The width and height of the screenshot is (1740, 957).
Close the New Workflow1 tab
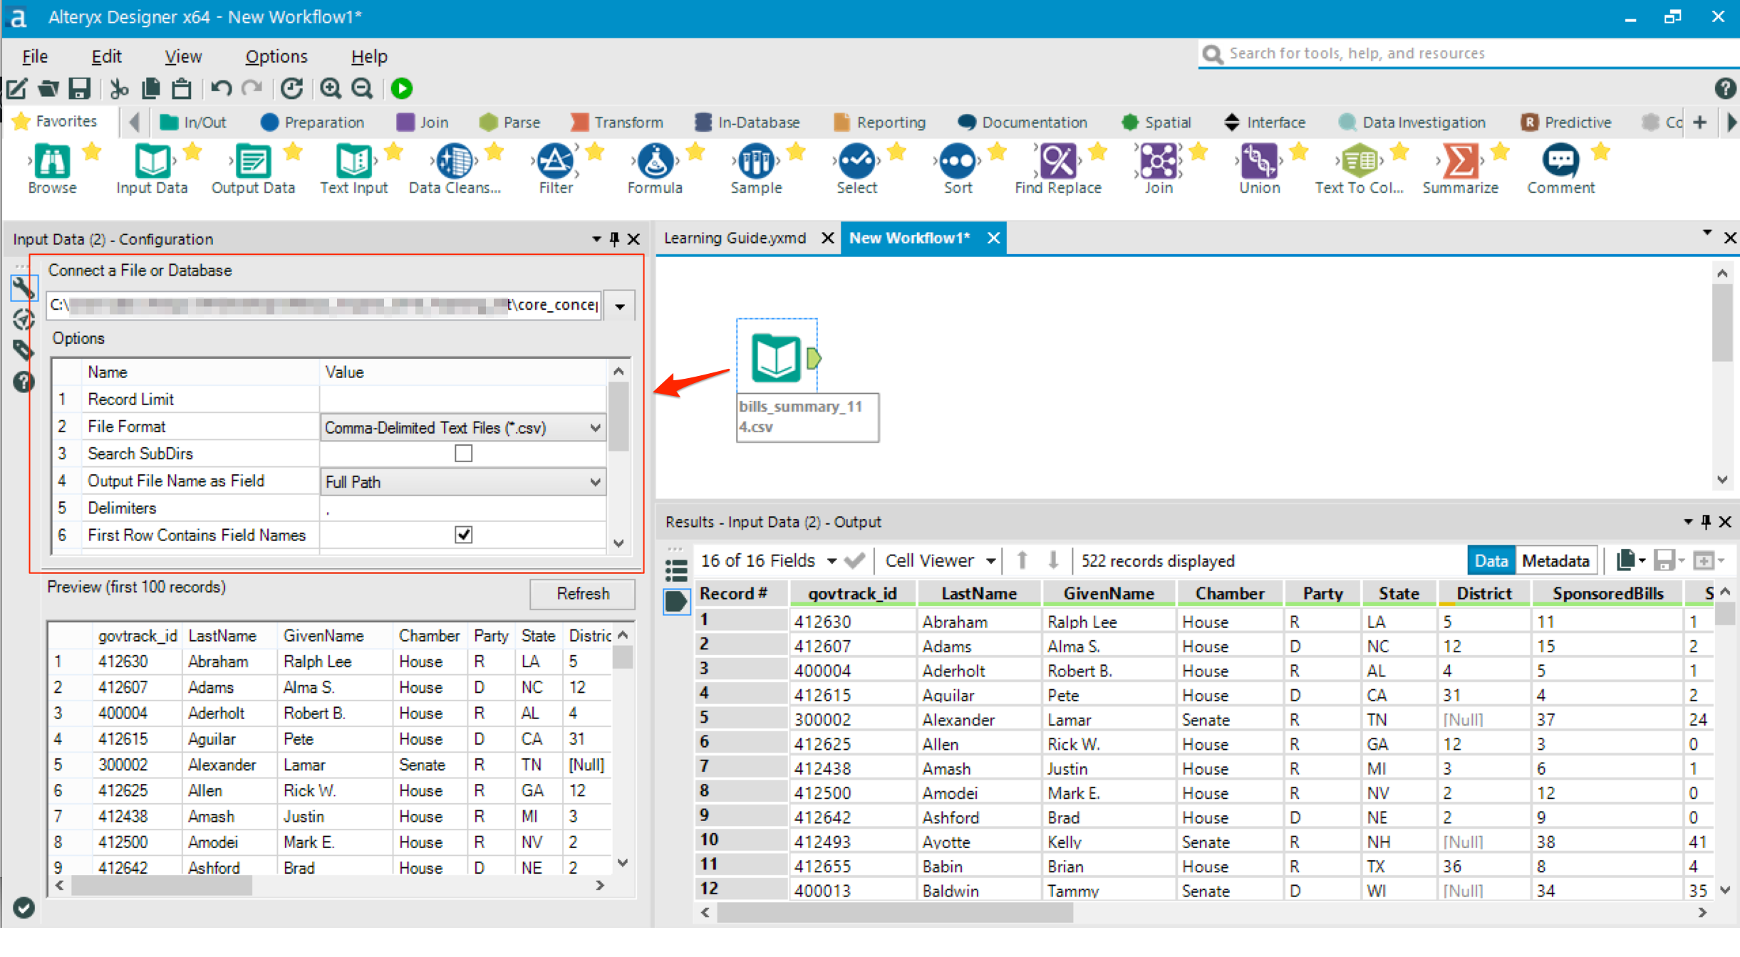pos(993,238)
